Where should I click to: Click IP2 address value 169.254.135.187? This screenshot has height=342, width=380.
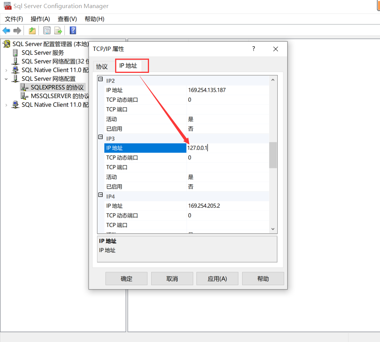(x=207, y=90)
